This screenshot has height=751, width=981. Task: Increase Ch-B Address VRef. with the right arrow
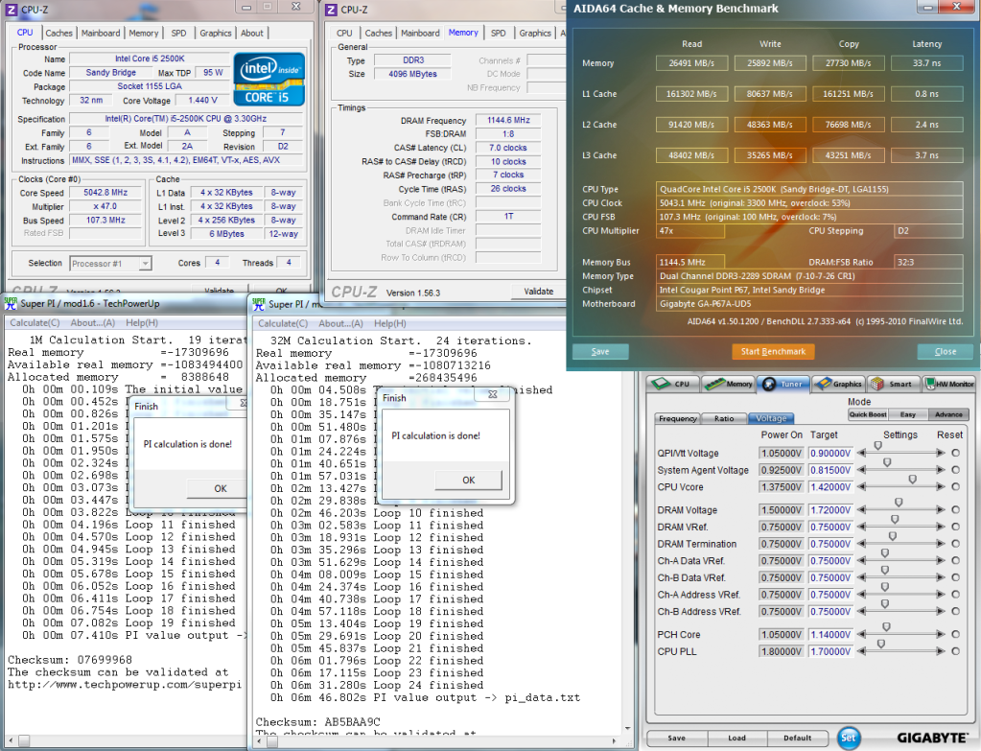click(941, 611)
